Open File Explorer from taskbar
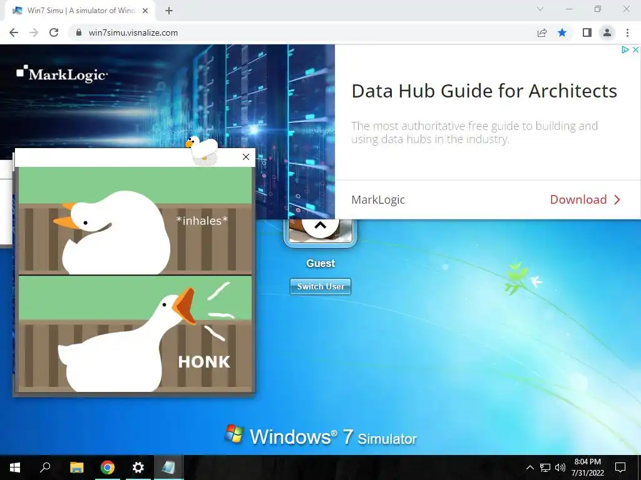The width and height of the screenshot is (641, 480). point(76,467)
